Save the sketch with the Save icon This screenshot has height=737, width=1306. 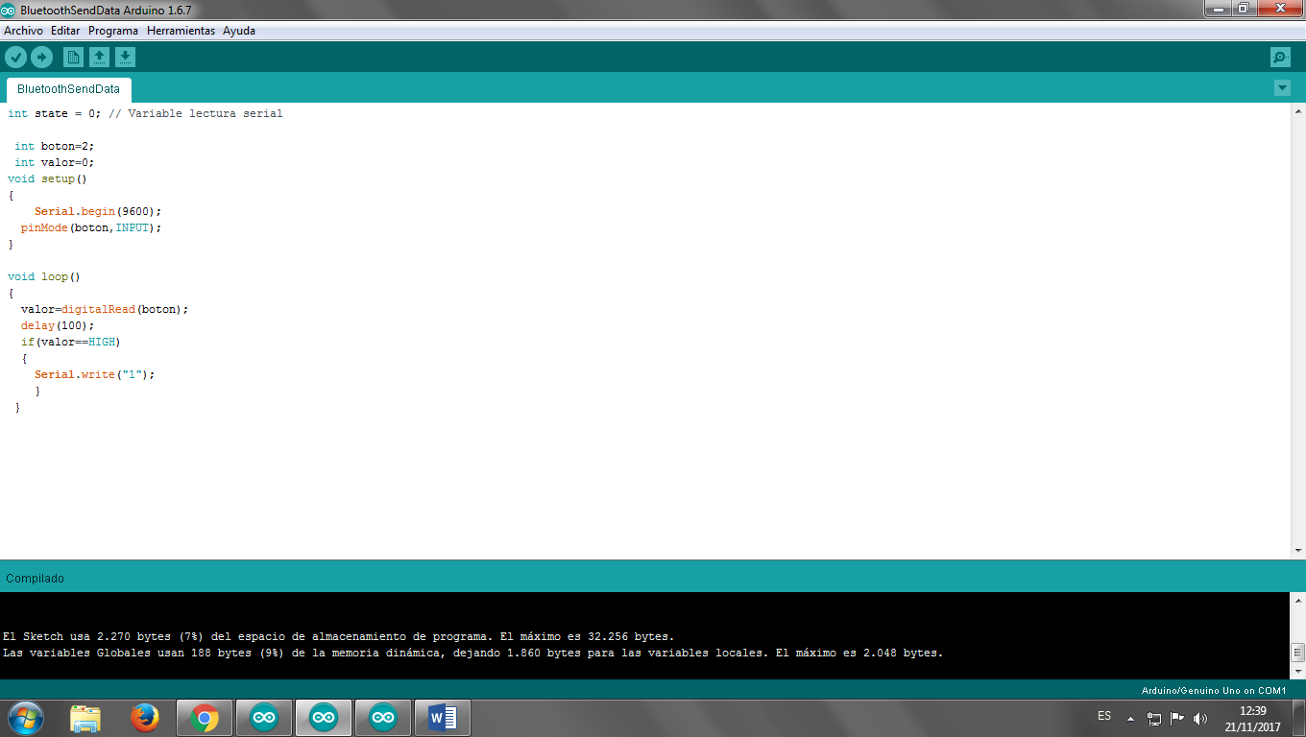125,58
